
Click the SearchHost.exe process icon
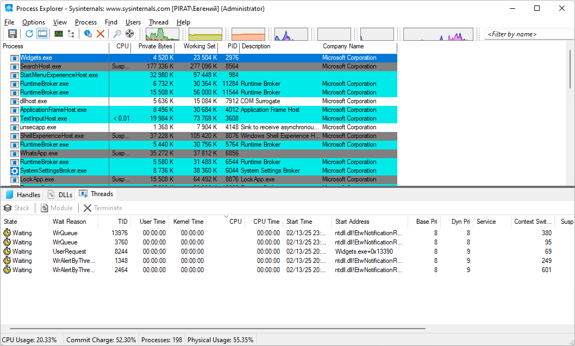point(14,67)
